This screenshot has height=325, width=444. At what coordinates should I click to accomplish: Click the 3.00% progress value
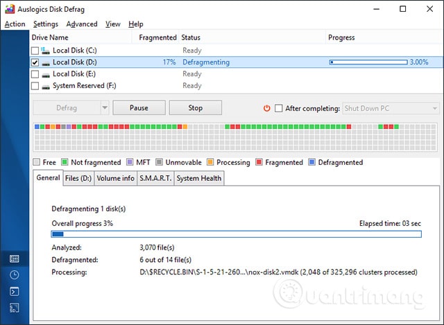(x=419, y=62)
